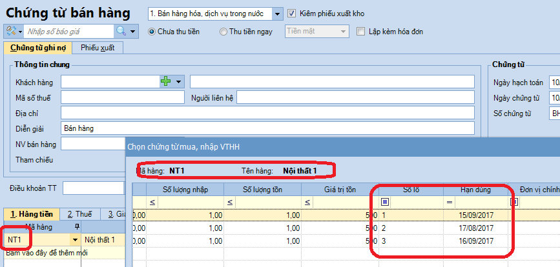Screen dimensions: 560x267
Task: Click the 'Số chứng từ' field
Action: click(554, 114)
